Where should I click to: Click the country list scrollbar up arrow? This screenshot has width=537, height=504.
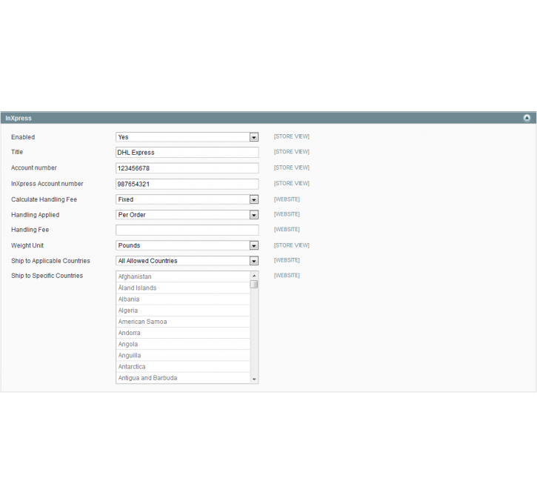(254, 276)
